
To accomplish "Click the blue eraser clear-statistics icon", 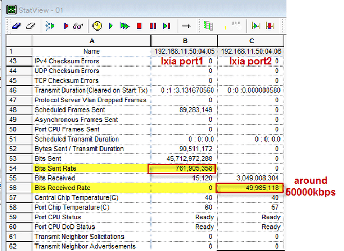I will tap(16, 25).
